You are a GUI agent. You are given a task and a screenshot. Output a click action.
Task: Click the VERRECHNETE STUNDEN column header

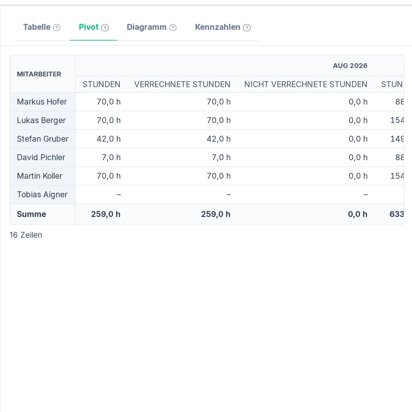[182, 84]
